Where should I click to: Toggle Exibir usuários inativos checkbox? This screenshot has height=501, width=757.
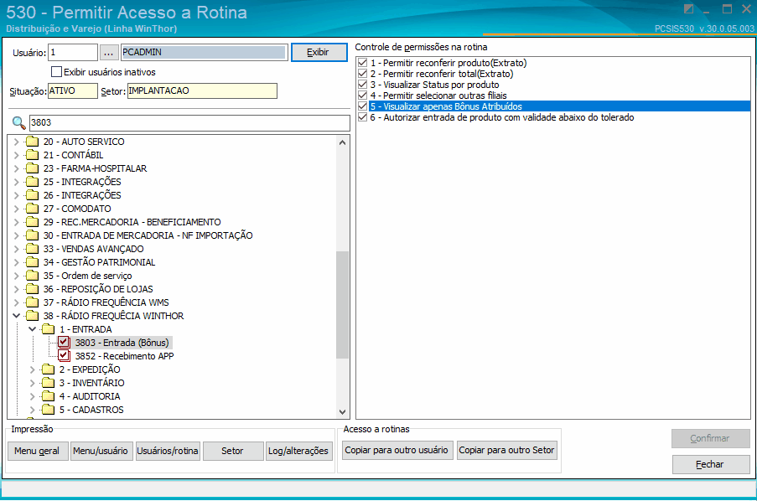click(56, 72)
